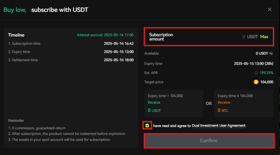This screenshot has width=280, height=155.
Task: Click the Receive 0 BTC outcome card
Action: (x=243, y=103)
